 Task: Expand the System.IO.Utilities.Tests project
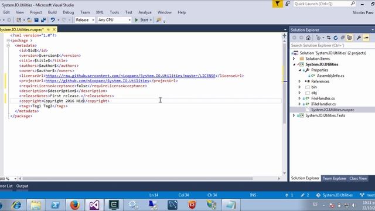294,115
